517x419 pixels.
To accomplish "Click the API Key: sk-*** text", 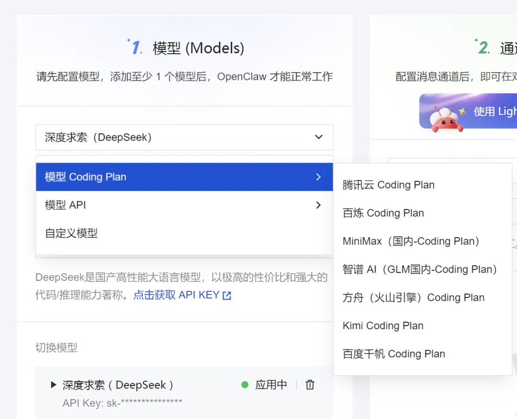I will tap(123, 403).
